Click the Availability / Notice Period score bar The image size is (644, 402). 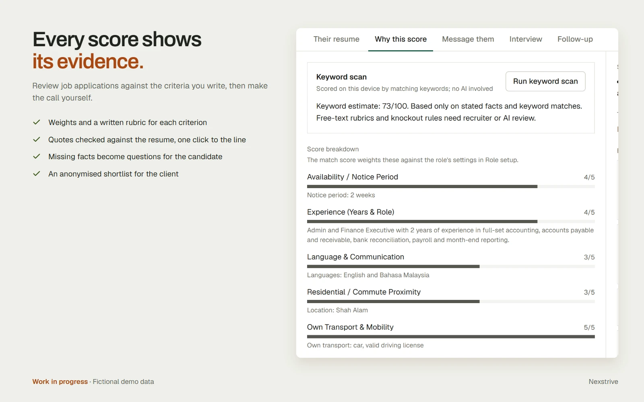[x=451, y=187]
